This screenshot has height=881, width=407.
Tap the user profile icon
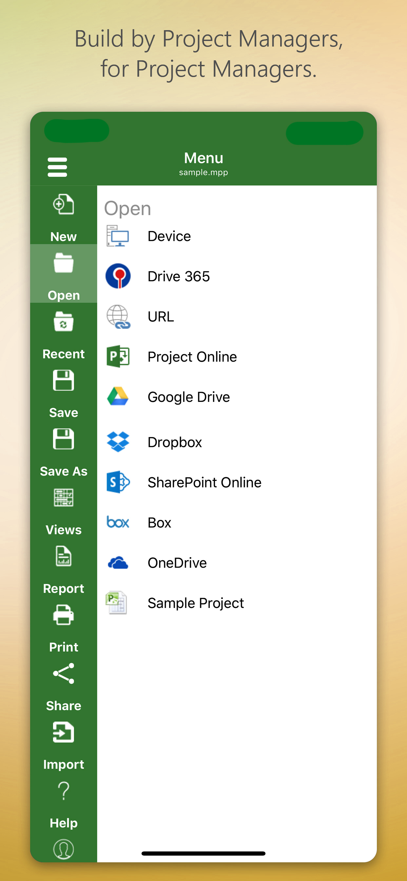pyautogui.click(x=64, y=849)
